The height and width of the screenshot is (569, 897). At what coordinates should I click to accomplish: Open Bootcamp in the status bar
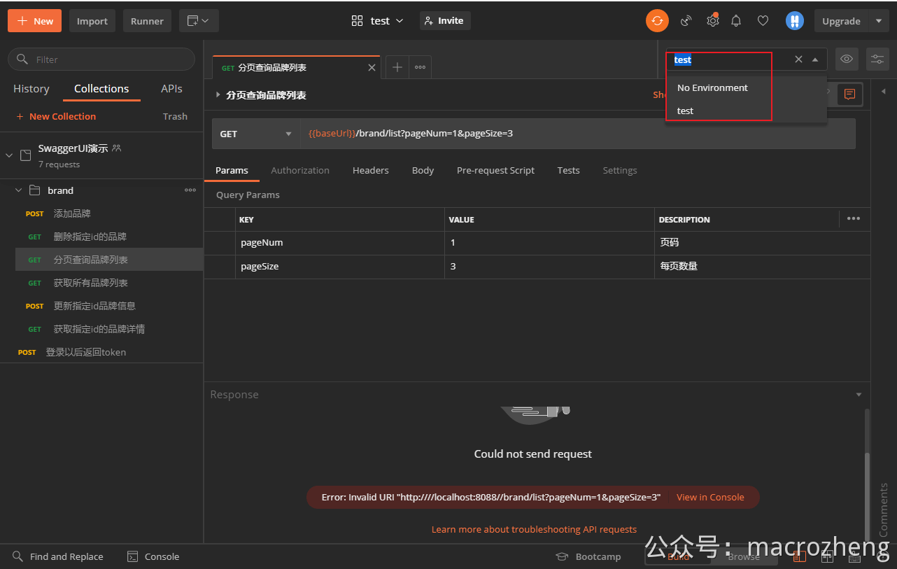(588, 556)
